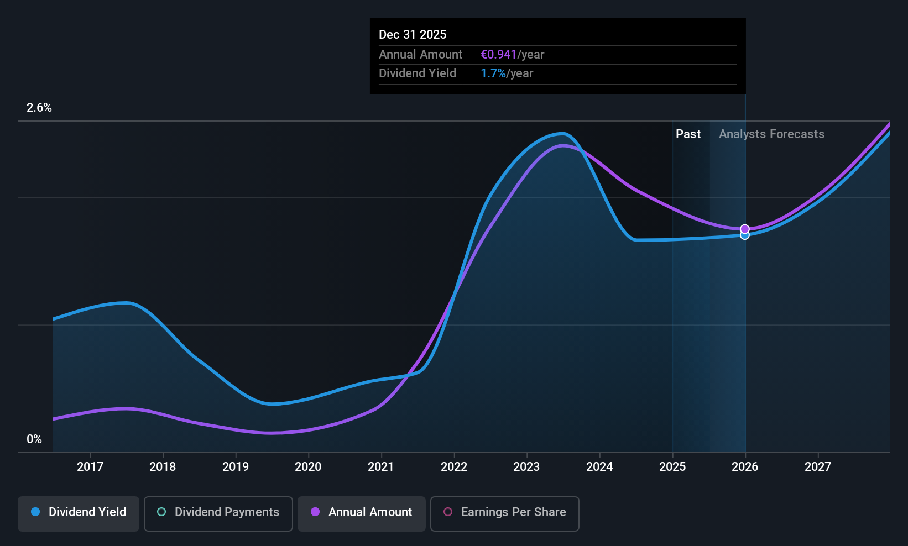Viewport: 908px width, 546px height.
Task: Select the purple Annual Amount data point
Action: click(x=745, y=229)
